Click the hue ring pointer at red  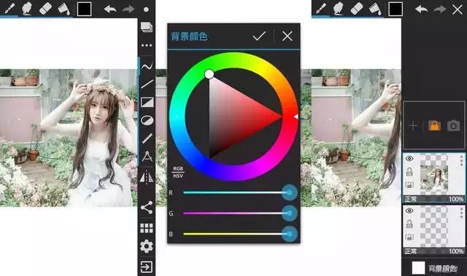coord(296,117)
